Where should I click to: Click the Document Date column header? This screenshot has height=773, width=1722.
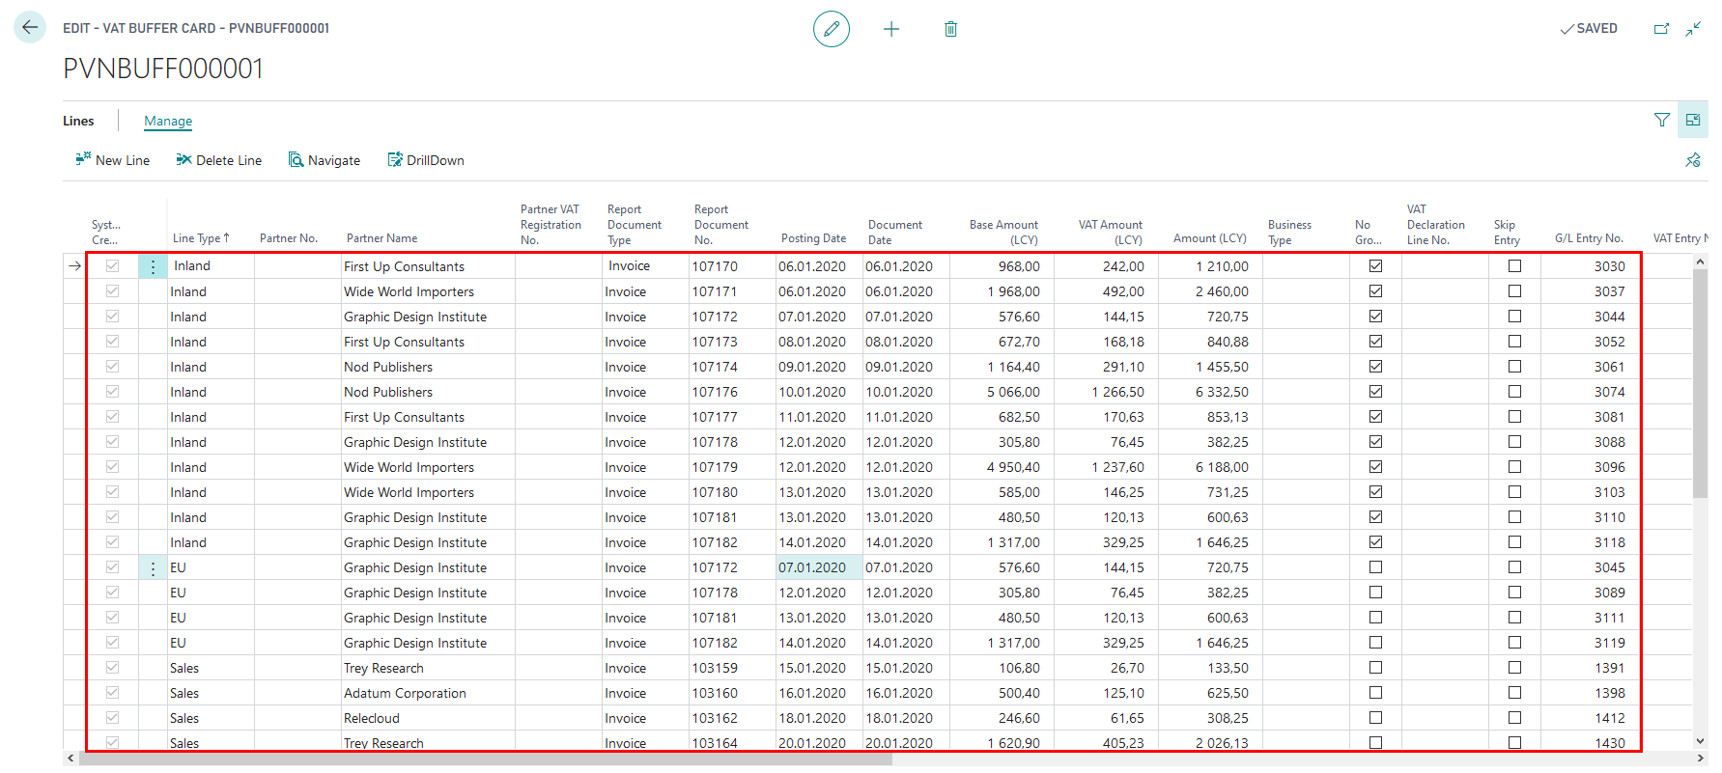[894, 232]
